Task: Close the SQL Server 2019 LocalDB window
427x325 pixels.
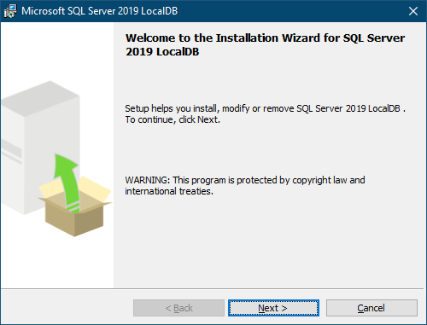Action: point(413,11)
